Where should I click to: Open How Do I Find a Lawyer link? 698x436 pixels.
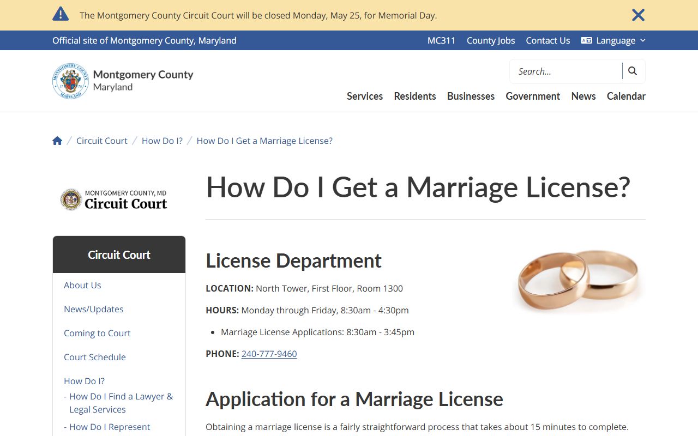[121, 403]
